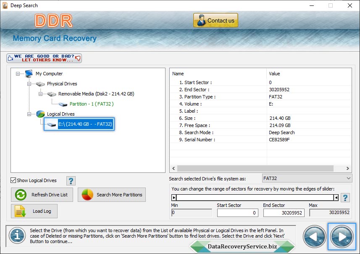Click the Logical Drives pie icon

pyautogui.click(x=40, y=114)
